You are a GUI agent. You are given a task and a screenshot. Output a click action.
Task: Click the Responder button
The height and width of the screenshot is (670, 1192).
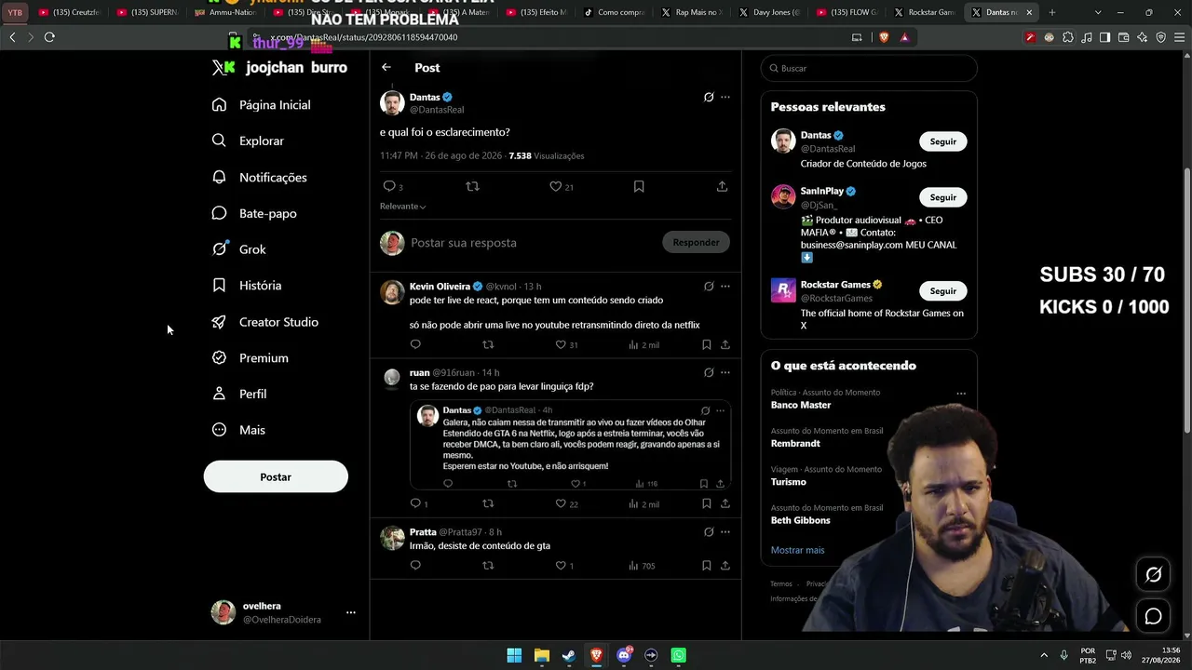tap(696, 242)
